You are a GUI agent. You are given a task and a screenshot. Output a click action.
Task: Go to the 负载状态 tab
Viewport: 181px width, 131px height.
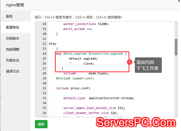tap(13, 60)
